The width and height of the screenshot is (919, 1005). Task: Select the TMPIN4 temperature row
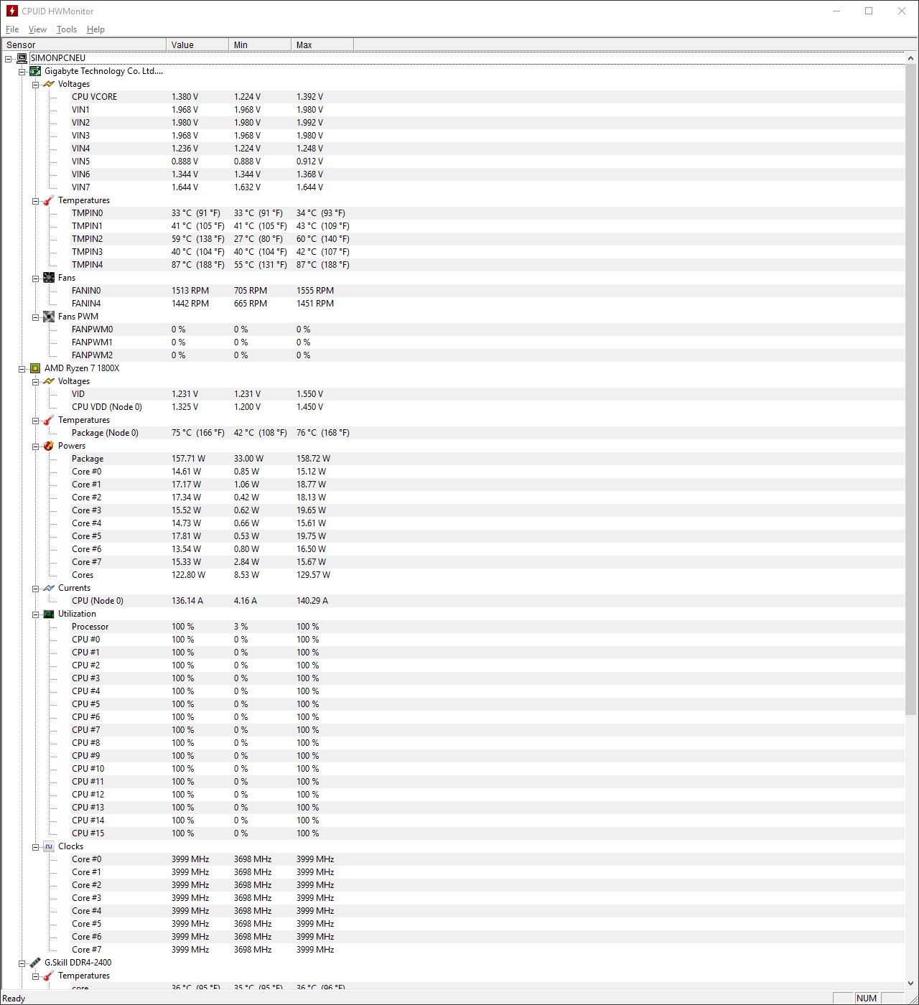pyautogui.click(x=453, y=265)
